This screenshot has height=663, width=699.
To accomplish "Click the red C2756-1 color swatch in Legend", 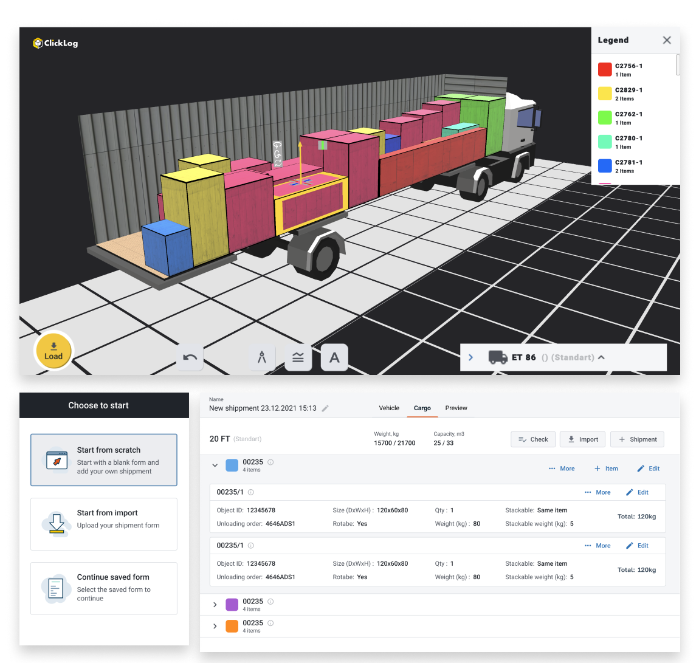I will pos(604,69).
